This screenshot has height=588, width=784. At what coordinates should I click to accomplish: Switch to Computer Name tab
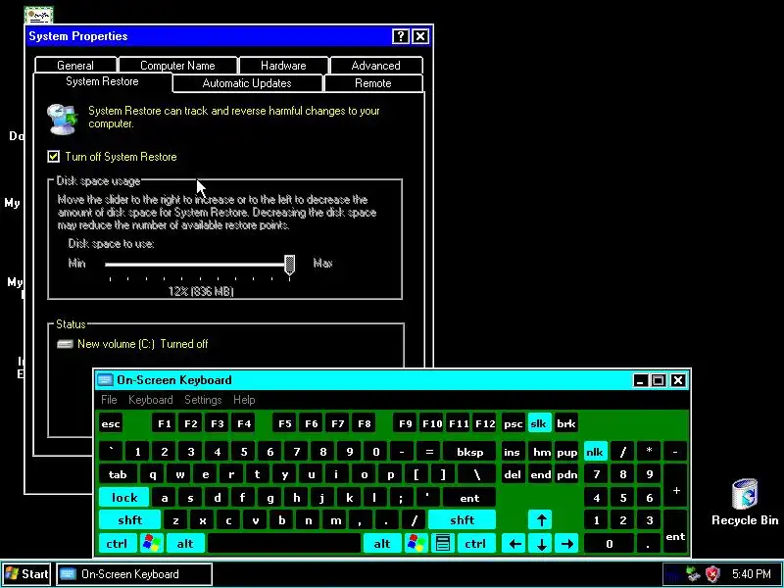[177, 66]
